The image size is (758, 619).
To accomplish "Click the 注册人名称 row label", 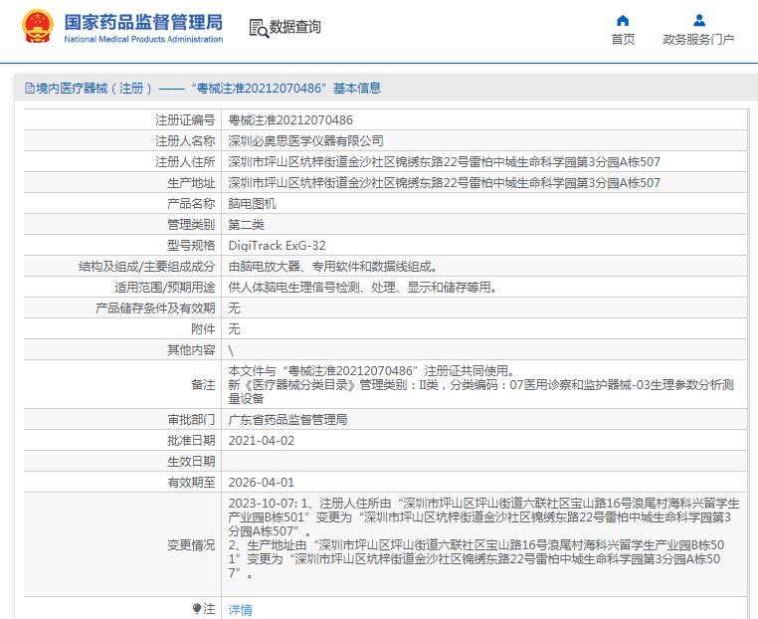I will [185, 140].
